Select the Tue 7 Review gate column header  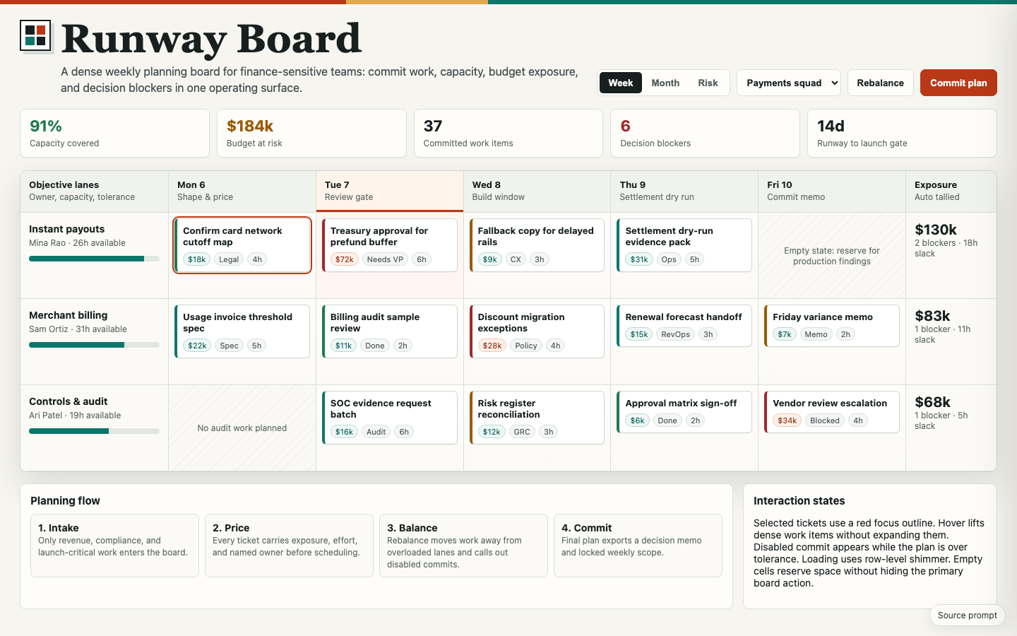[390, 191]
